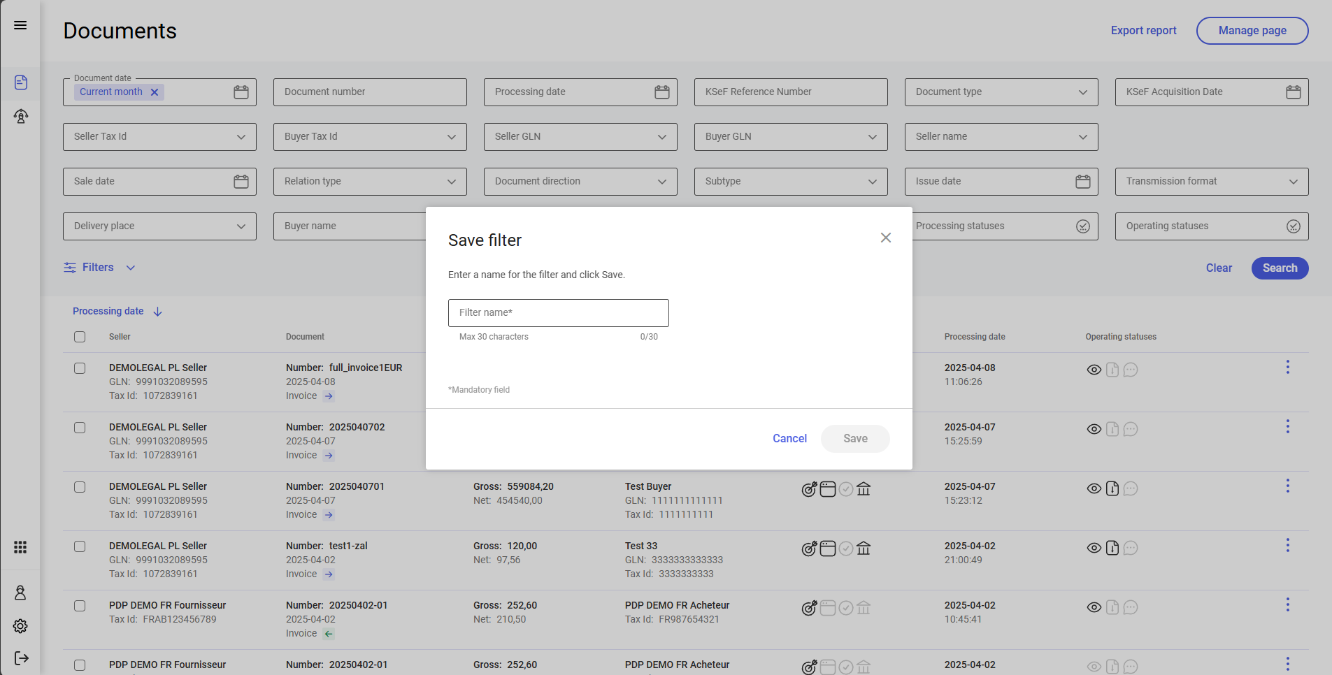Open the apps grid icon in sidebar
Viewport: 1332px width, 675px height.
(x=20, y=547)
